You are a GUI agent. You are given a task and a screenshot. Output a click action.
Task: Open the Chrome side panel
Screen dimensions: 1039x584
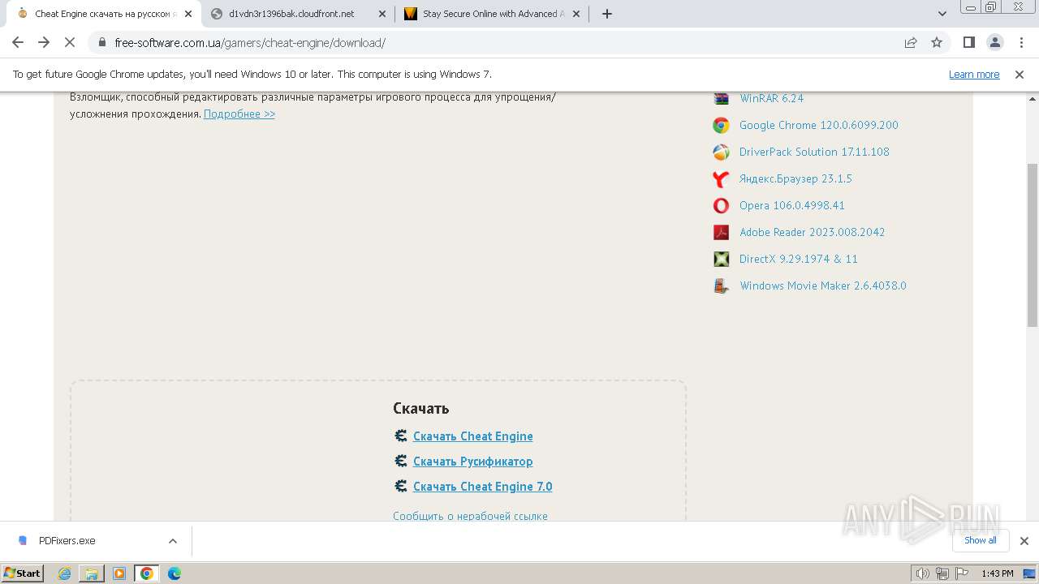[x=968, y=42]
